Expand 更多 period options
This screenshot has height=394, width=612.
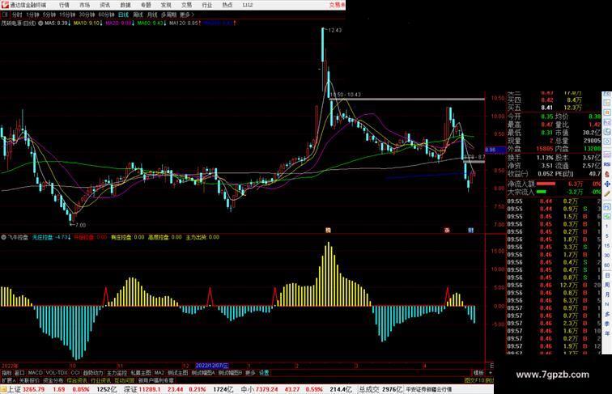click(x=186, y=15)
